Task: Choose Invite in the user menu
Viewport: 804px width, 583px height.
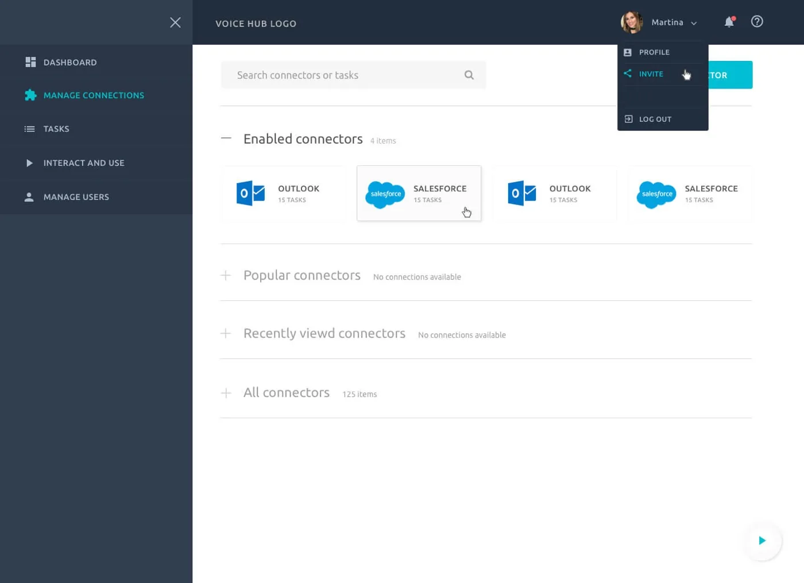Action: tap(663, 74)
